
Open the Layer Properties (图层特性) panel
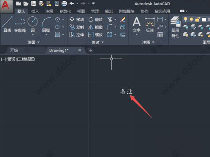(x=175, y=27)
